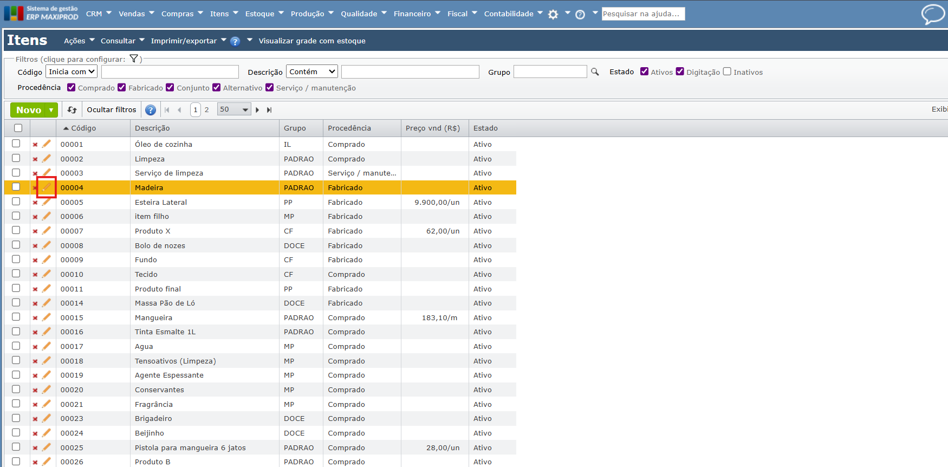Click the refresh icon in the grid toolbar
This screenshot has height=467, width=948.
click(72, 110)
